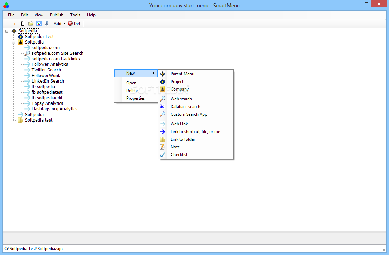The image size is (389, 255).
Task: Select fb softpediatest tree item
Action: [47, 92]
